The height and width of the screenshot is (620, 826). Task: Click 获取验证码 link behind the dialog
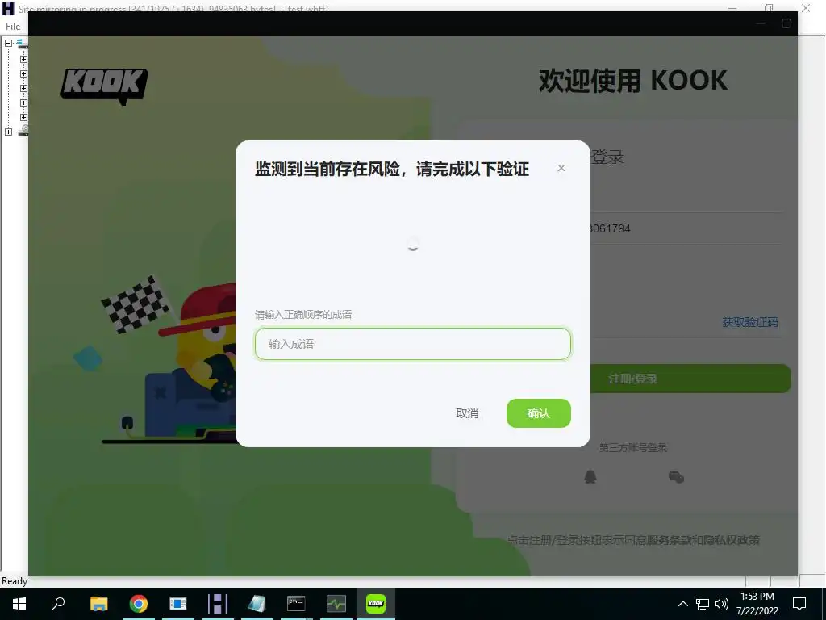point(749,322)
